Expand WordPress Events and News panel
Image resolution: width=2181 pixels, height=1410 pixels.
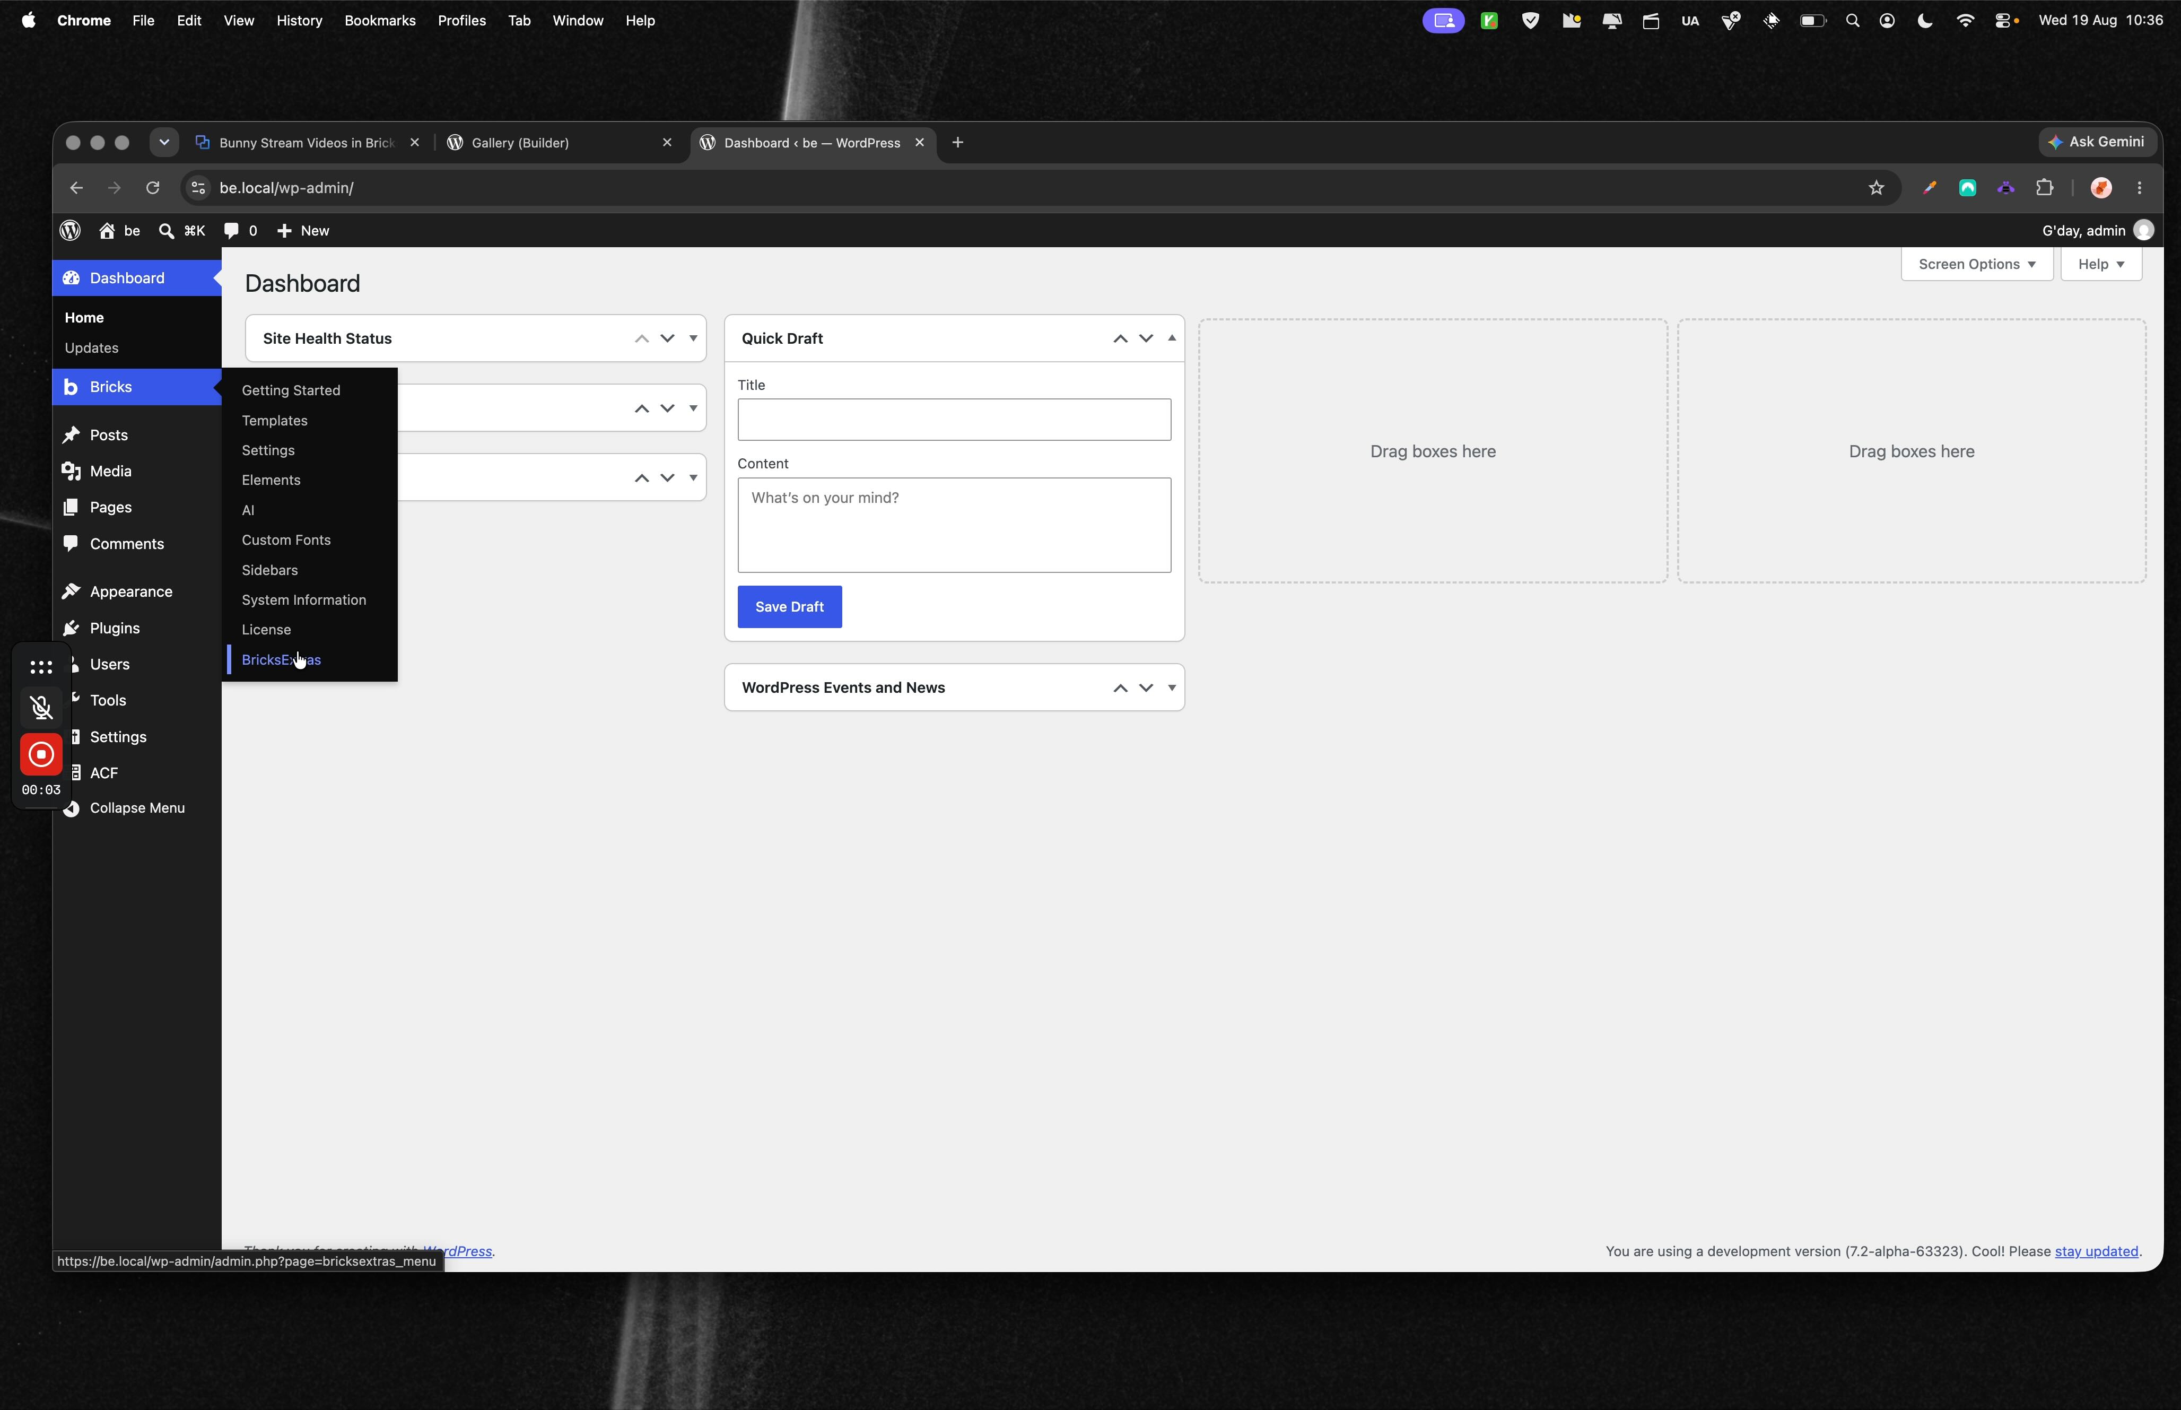pos(1172,687)
